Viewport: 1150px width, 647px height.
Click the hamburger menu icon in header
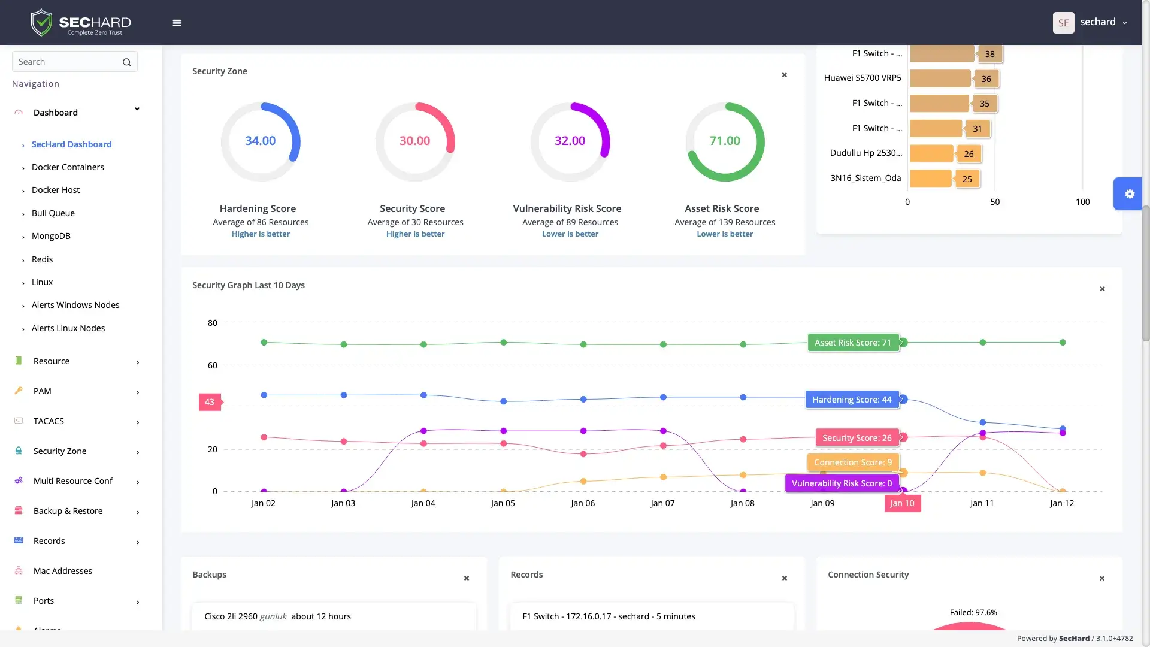[x=177, y=23]
